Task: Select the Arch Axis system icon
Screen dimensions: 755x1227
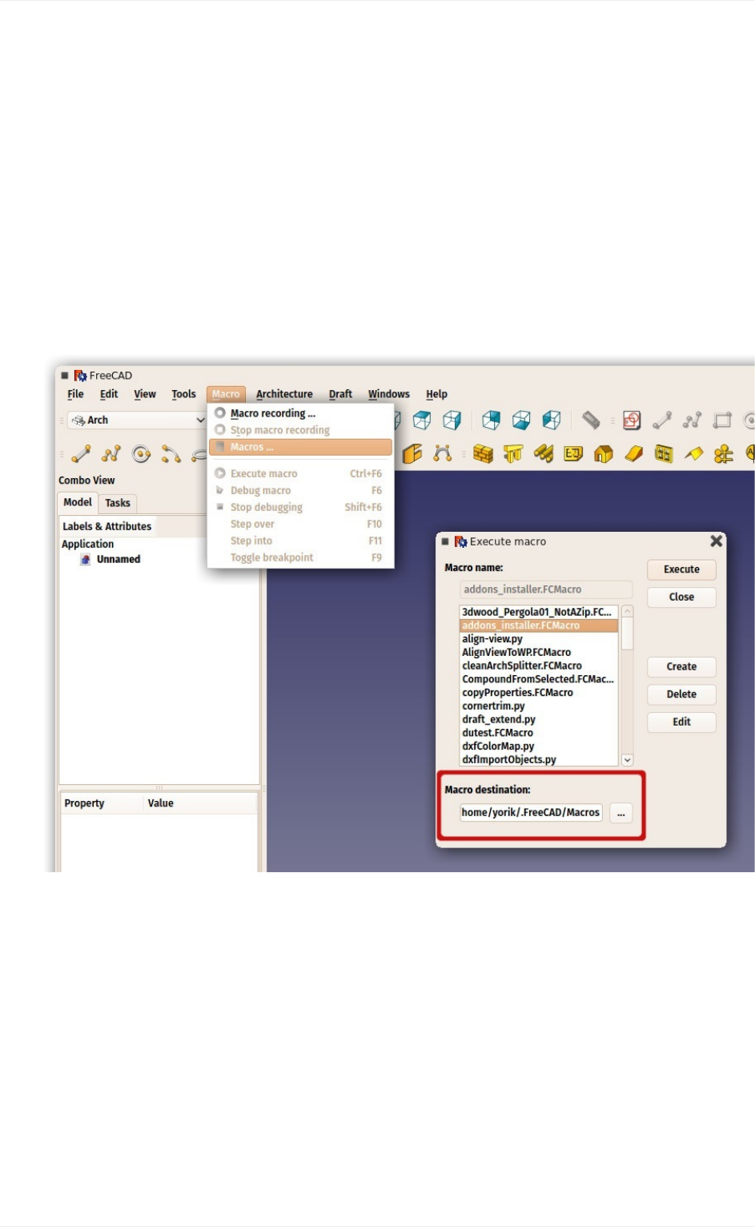Action: pyautogui.click(x=724, y=454)
